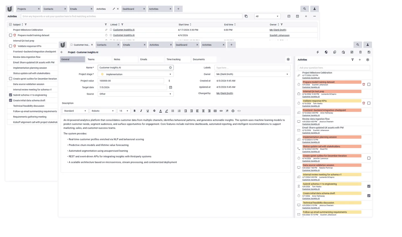Open the Source dropdown showing Other
Screen dimensions: 402x237
pyautogui.click(x=136, y=94)
